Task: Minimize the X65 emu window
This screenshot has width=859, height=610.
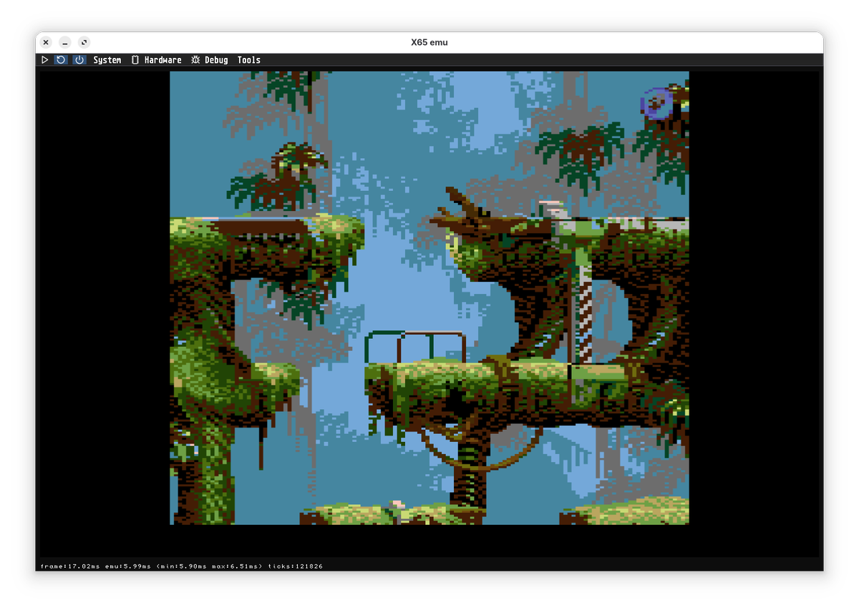Action: [65, 42]
